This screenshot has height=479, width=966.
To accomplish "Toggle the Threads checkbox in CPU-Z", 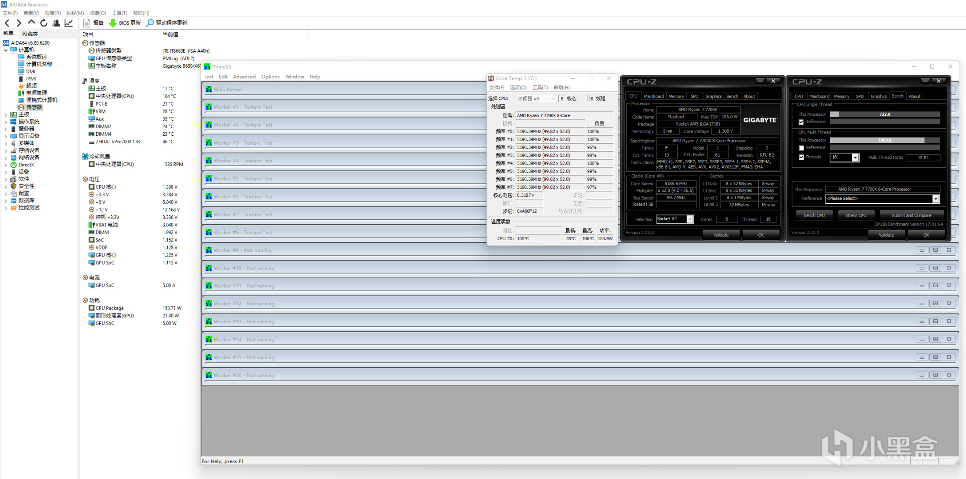I will (801, 157).
